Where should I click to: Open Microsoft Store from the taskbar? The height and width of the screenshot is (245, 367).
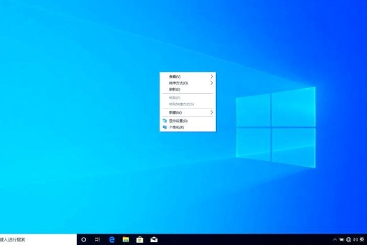(x=140, y=239)
